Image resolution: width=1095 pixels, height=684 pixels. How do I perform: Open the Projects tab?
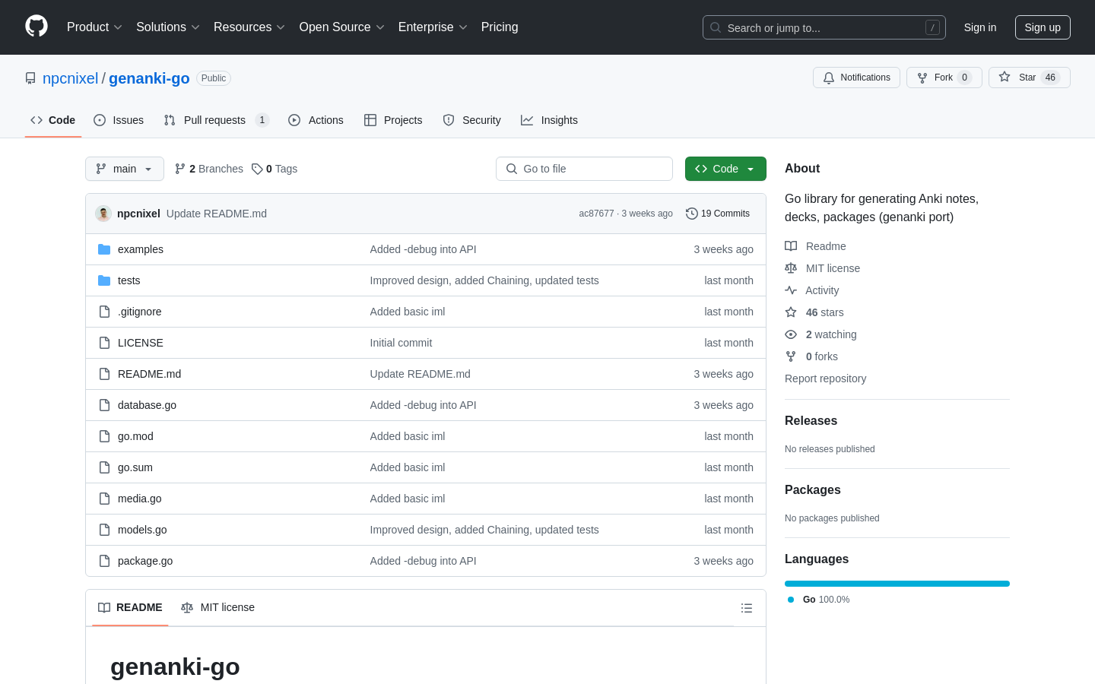393,120
